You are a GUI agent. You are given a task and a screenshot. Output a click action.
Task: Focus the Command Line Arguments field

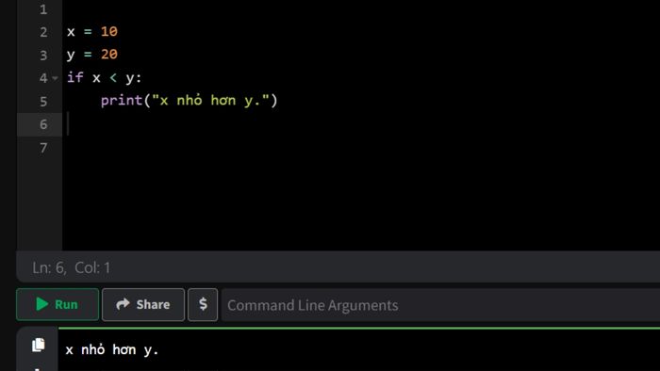pos(440,305)
